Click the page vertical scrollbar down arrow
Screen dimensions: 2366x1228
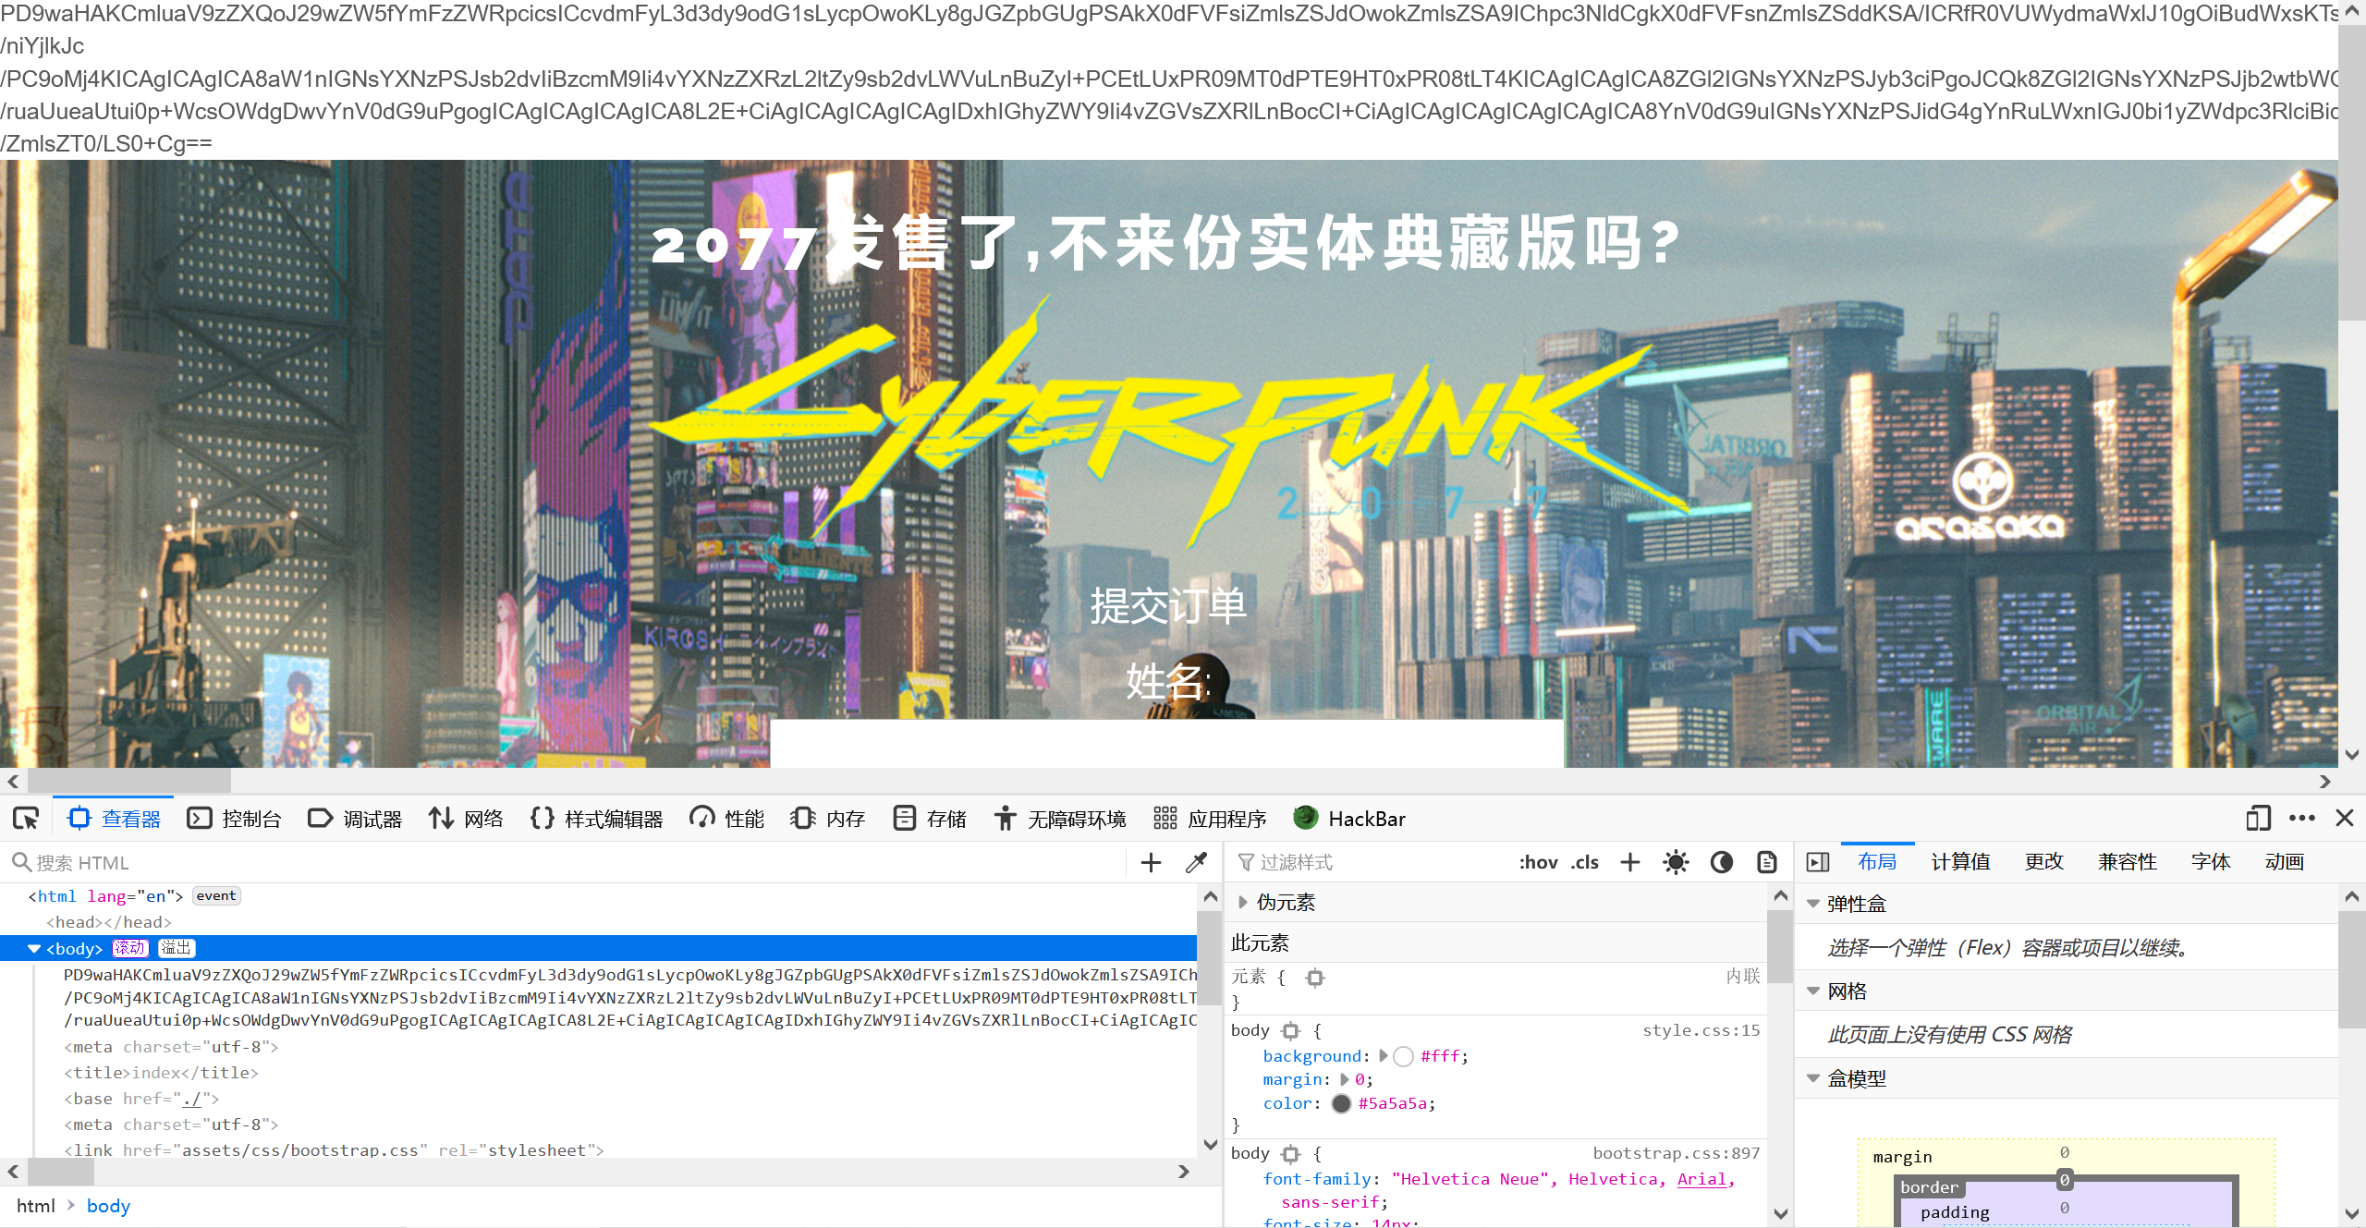tap(2352, 755)
